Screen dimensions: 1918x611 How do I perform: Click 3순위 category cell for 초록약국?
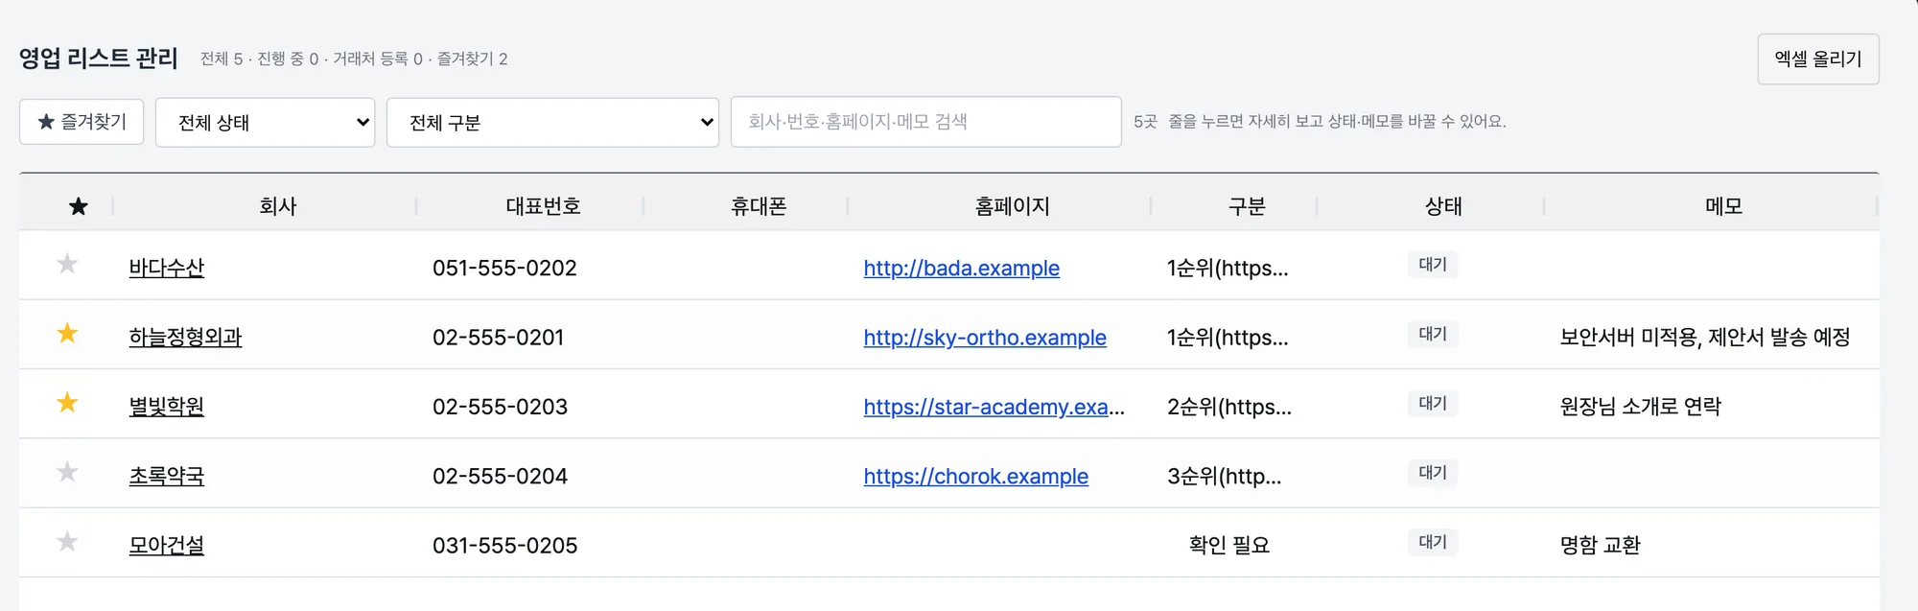[x=1224, y=476]
